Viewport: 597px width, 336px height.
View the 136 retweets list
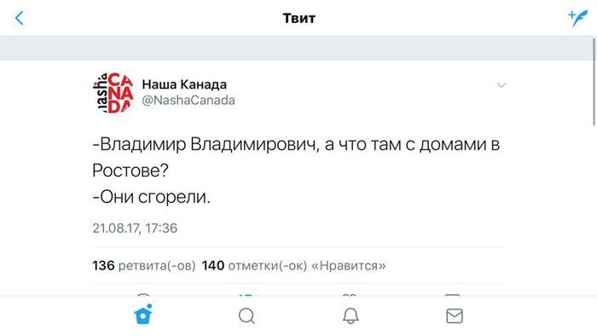(x=144, y=265)
